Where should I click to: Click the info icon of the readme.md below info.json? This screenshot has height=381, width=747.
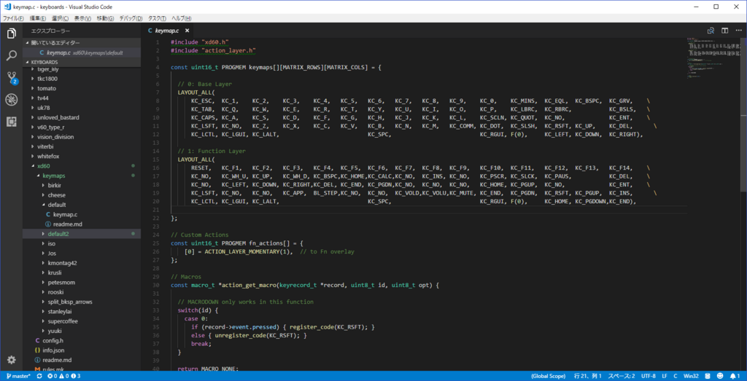coord(38,360)
